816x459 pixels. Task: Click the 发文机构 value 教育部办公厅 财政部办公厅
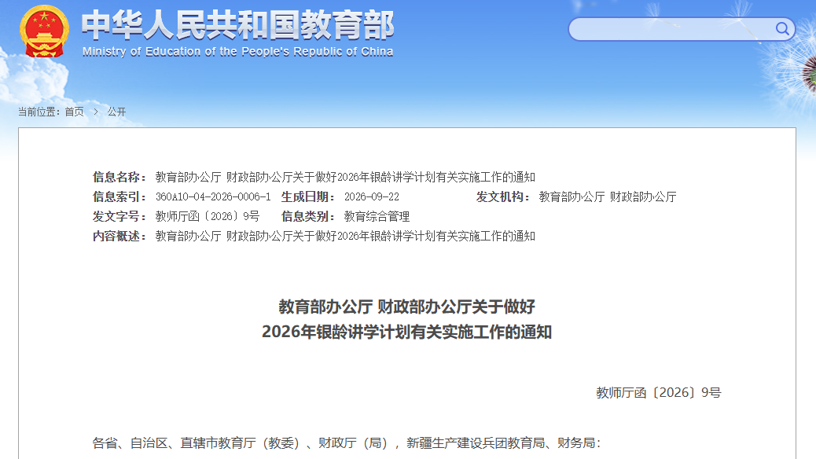click(x=608, y=197)
